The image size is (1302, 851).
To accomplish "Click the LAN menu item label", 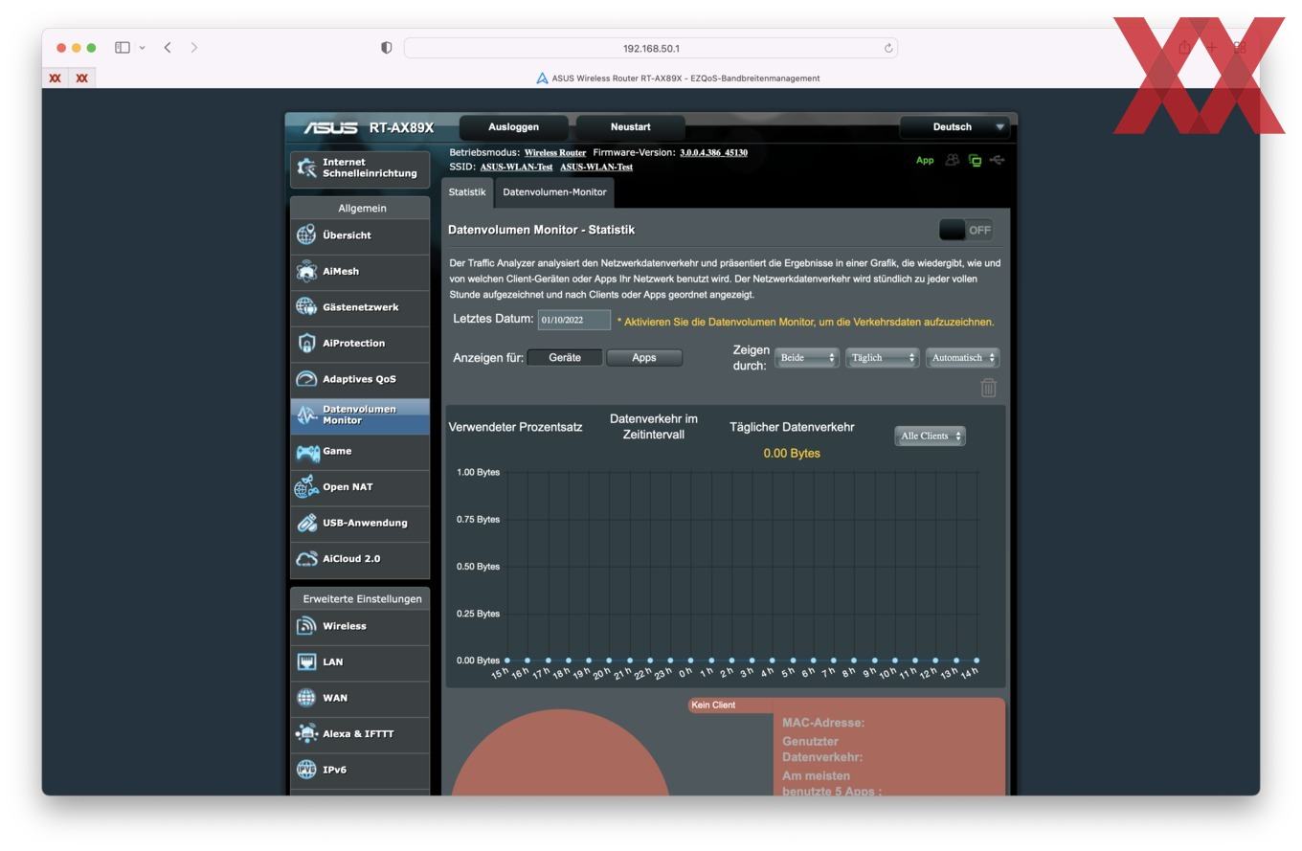I will [x=333, y=661].
